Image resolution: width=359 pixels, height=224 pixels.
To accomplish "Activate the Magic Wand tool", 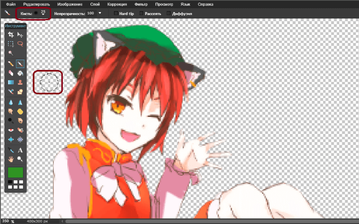I will (11, 53).
